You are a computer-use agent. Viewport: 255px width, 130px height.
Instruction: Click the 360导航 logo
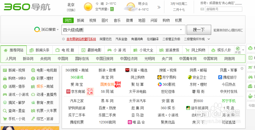coord(27,7)
